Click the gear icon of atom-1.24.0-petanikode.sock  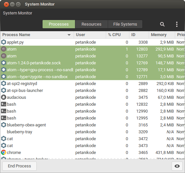pos(4,63)
